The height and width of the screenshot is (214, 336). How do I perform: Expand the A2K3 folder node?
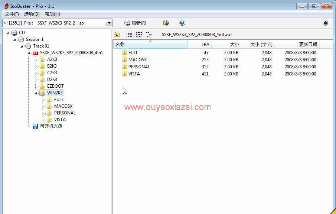point(36,60)
